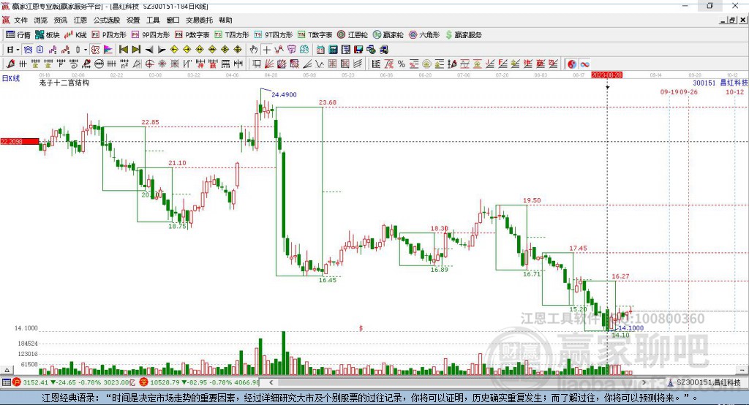Click the yin-yang icon
Screen dimensions: 749x405
click(x=571, y=64)
